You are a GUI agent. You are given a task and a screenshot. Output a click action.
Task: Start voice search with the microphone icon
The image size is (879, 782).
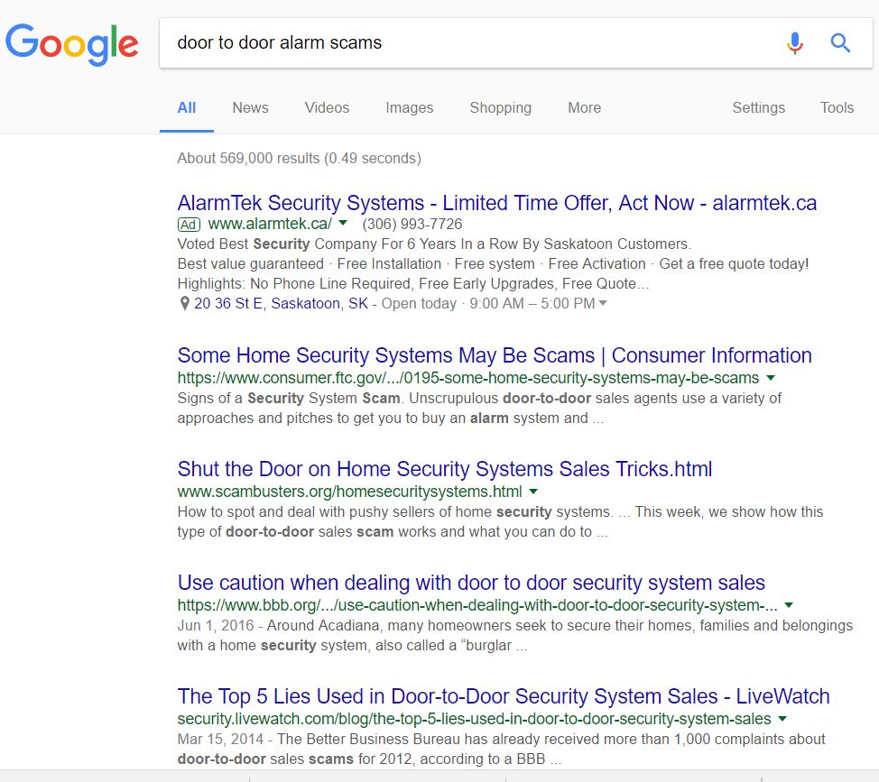(794, 42)
